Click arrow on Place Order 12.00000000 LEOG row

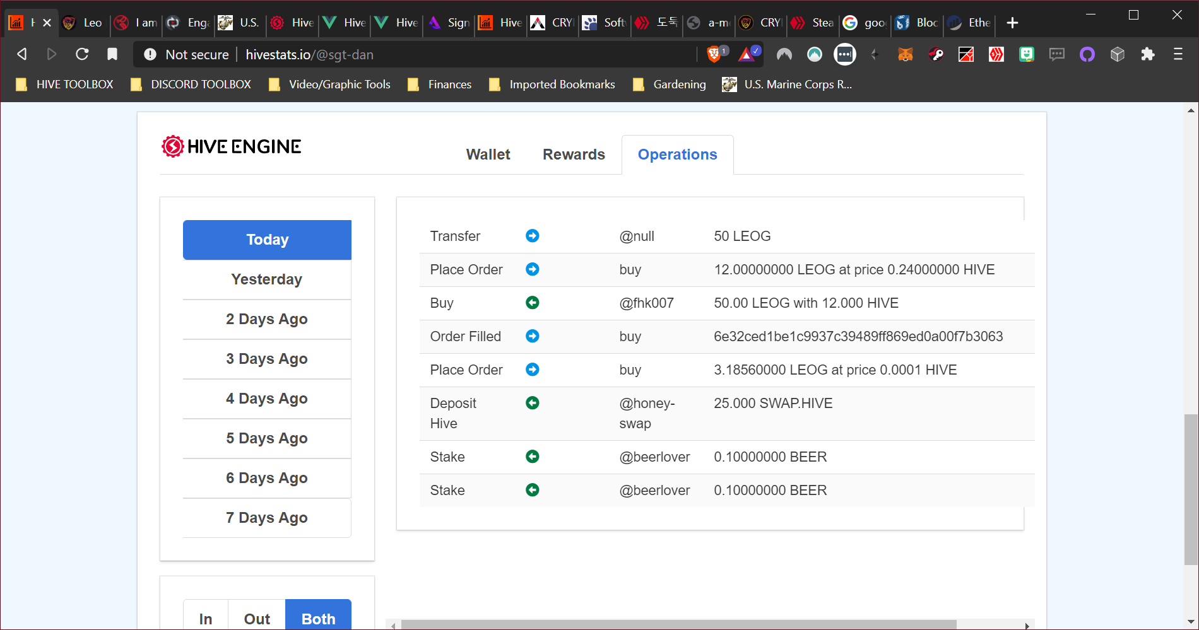tap(533, 269)
